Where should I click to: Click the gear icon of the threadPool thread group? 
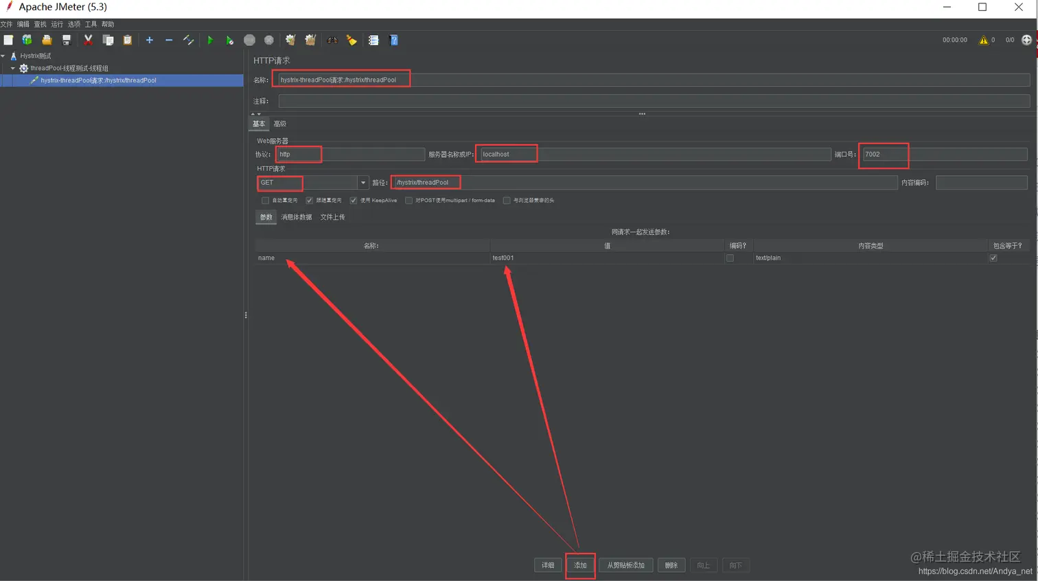23,68
